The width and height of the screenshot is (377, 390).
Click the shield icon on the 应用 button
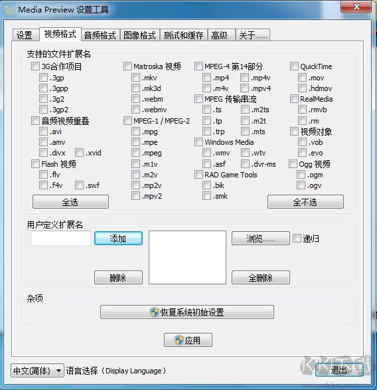point(179,340)
